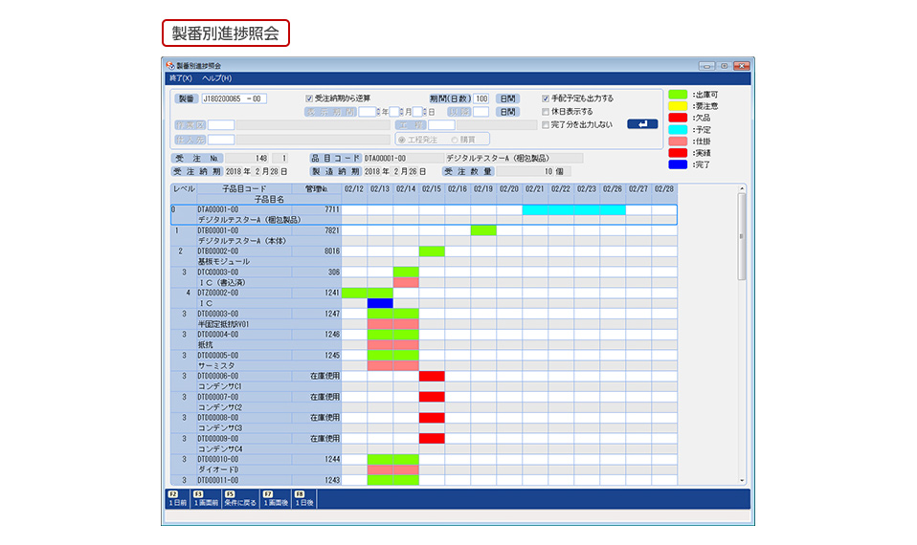Edit the 期間(日数) field showing 100
The image size is (917, 545).
coord(481,98)
